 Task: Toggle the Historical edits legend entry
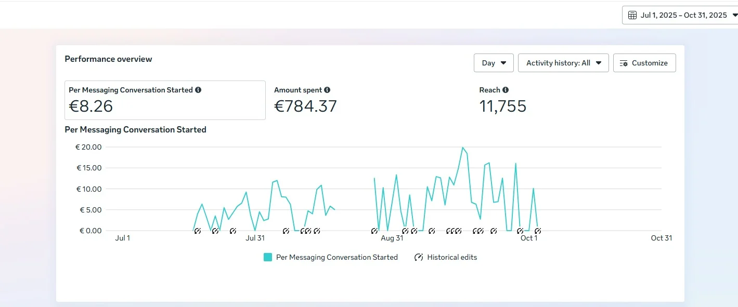[x=451, y=257]
